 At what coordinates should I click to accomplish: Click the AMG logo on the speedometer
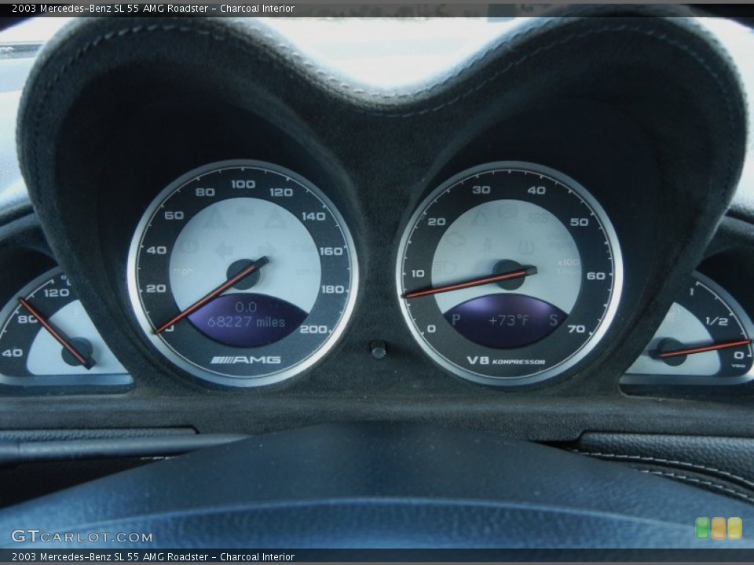point(246,360)
